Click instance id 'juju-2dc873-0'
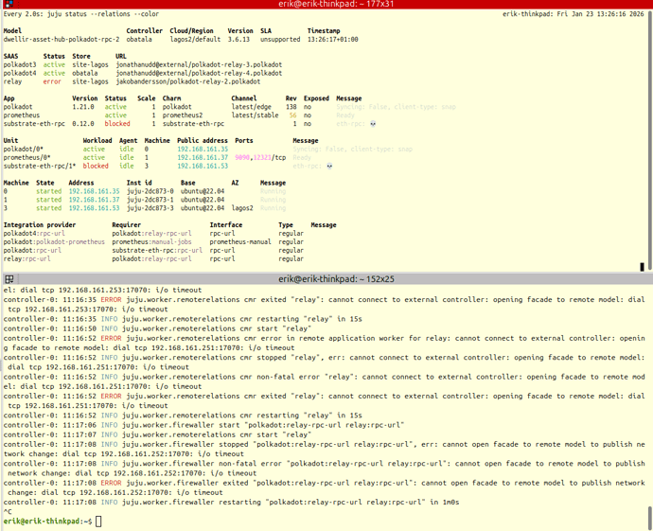Screen dimensions: 653x531 [x=150, y=191]
